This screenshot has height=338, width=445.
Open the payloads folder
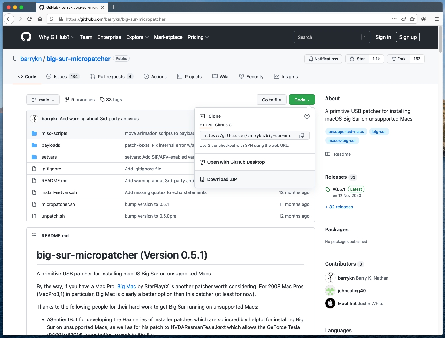pyautogui.click(x=51, y=145)
